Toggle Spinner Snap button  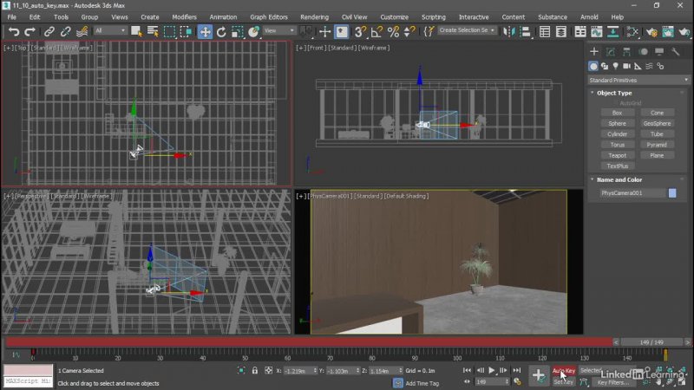pyautogui.click(x=409, y=31)
